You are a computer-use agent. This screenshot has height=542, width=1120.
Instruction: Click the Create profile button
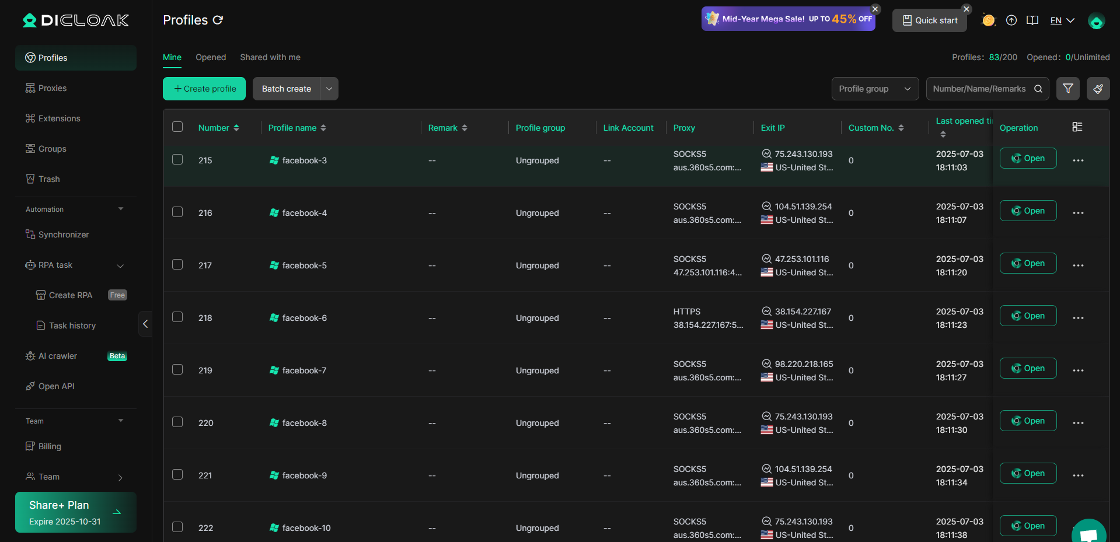[204, 89]
